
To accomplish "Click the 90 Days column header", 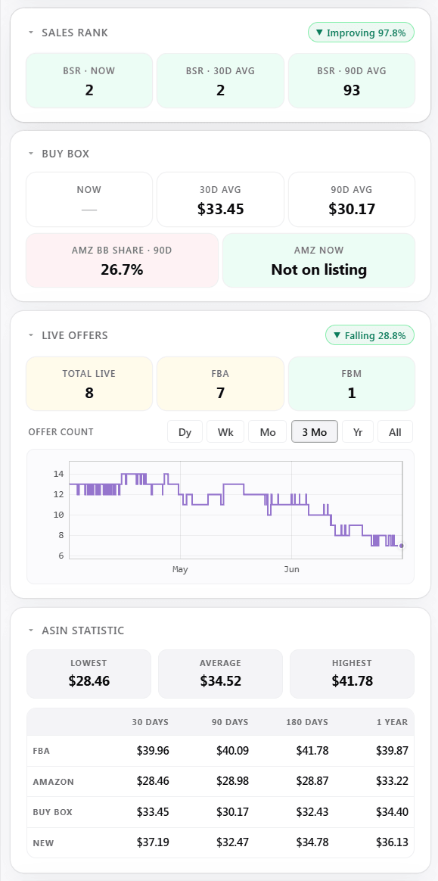I will pos(230,722).
